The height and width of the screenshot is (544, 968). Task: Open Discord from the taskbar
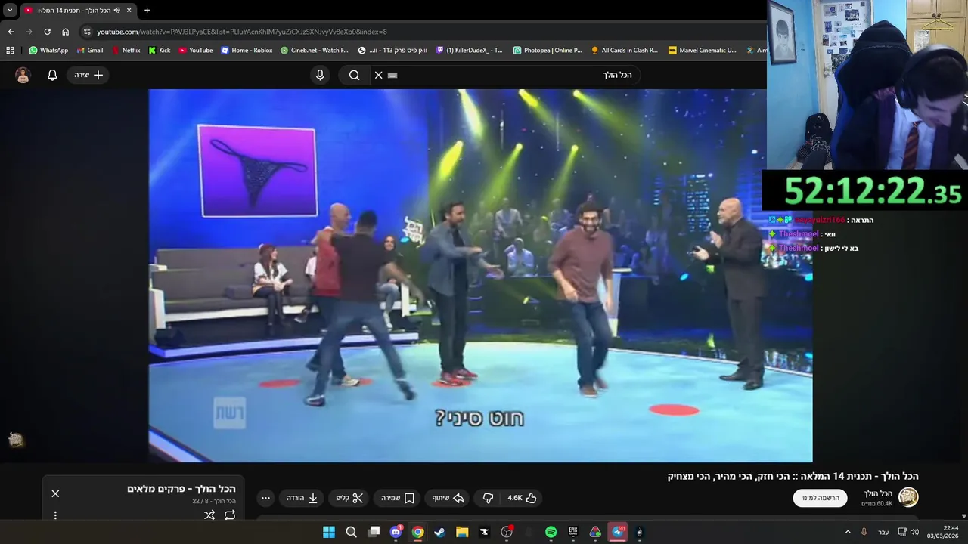click(x=396, y=532)
